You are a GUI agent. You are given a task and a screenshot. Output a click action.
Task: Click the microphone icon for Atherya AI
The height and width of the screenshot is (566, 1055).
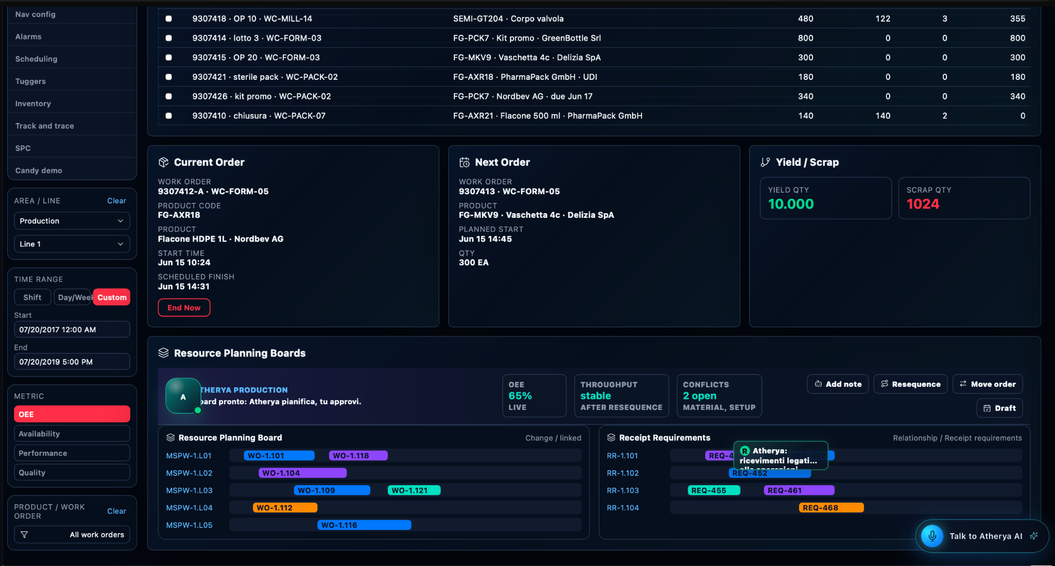(932, 536)
